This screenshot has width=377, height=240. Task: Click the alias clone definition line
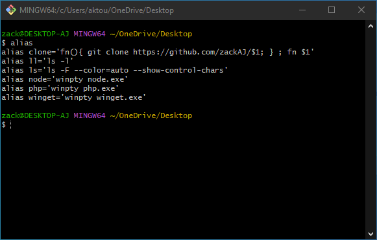pyautogui.click(x=158, y=52)
